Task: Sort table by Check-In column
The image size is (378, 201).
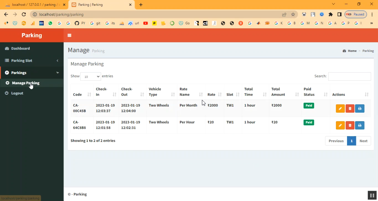Action: [x=105, y=92]
